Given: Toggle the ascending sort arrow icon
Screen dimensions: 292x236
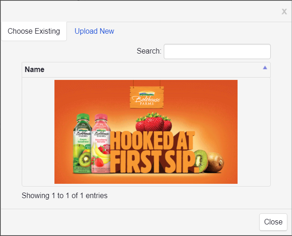Looking at the screenshot, I should (x=265, y=67).
